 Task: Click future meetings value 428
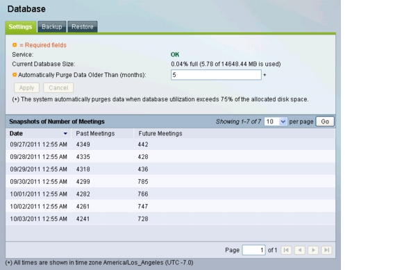pos(143,157)
